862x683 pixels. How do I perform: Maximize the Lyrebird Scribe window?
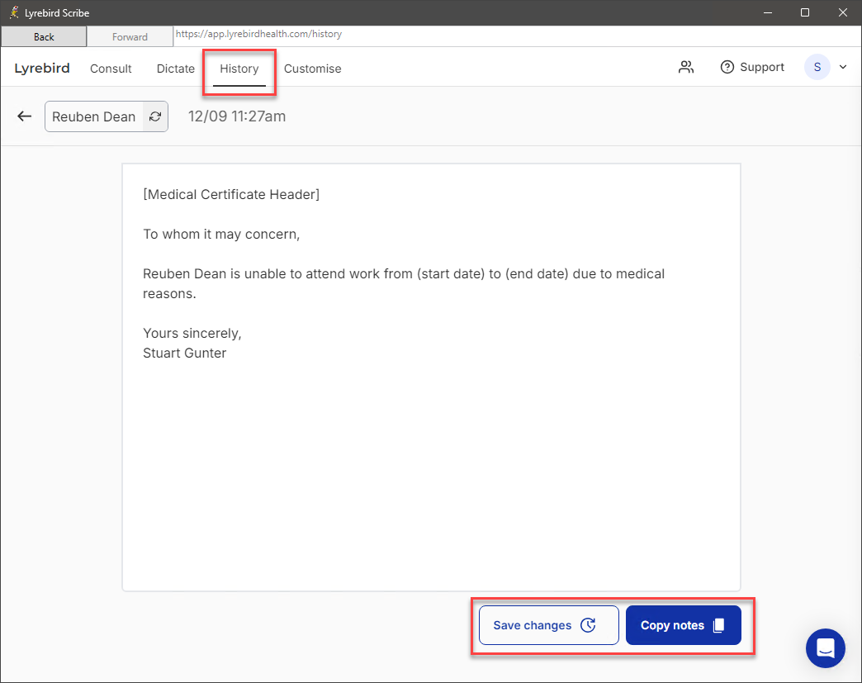805,12
